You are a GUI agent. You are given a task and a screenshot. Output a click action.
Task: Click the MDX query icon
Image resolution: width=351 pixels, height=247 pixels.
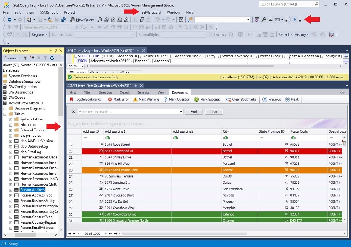pyautogui.click(x=106, y=20)
